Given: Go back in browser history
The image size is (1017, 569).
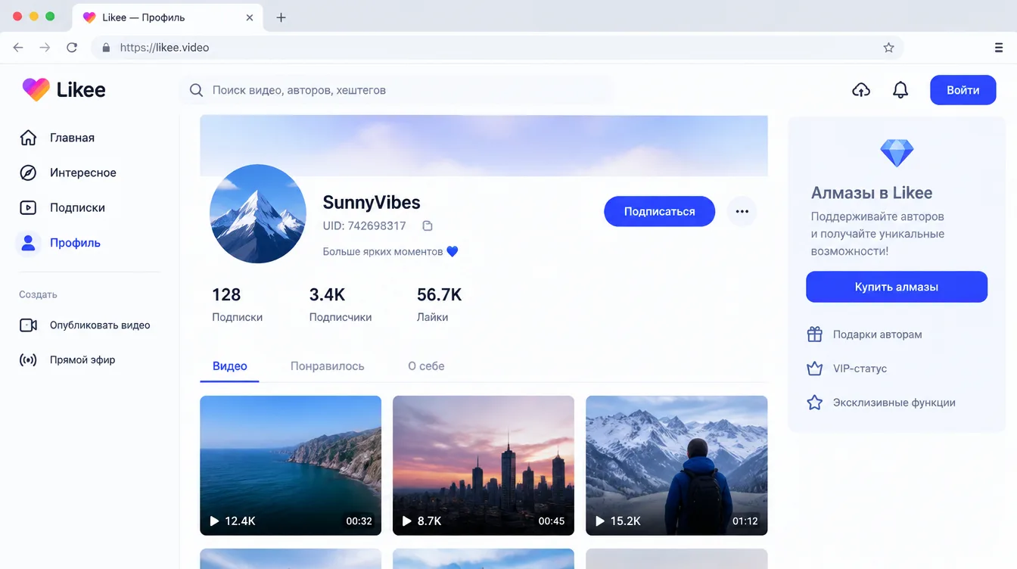Looking at the screenshot, I should pos(18,48).
